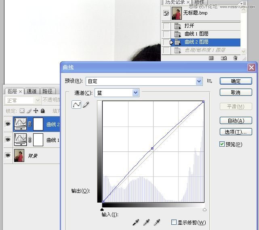This screenshot has height=230, width=259.
Task: Select the 曲线 1 adjustment layer thumbnail
Action: [20, 140]
